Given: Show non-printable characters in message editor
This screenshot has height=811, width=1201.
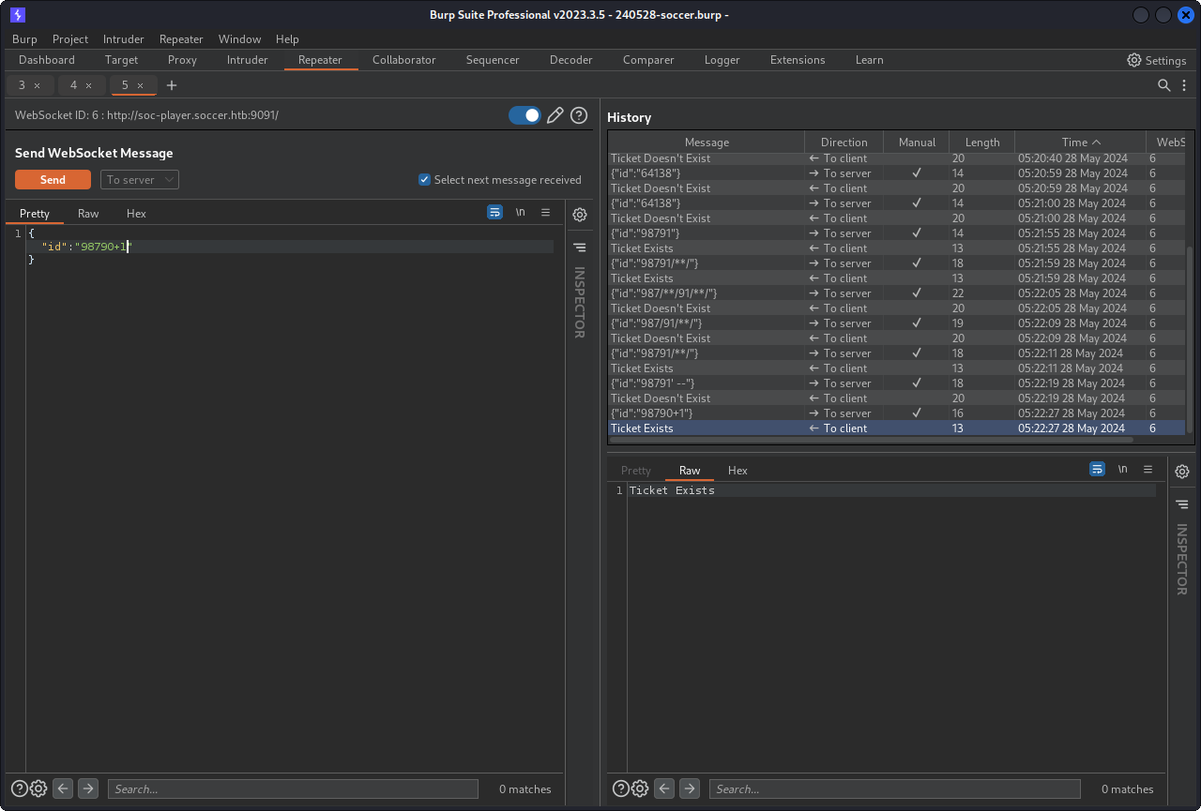Looking at the screenshot, I should [x=520, y=213].
